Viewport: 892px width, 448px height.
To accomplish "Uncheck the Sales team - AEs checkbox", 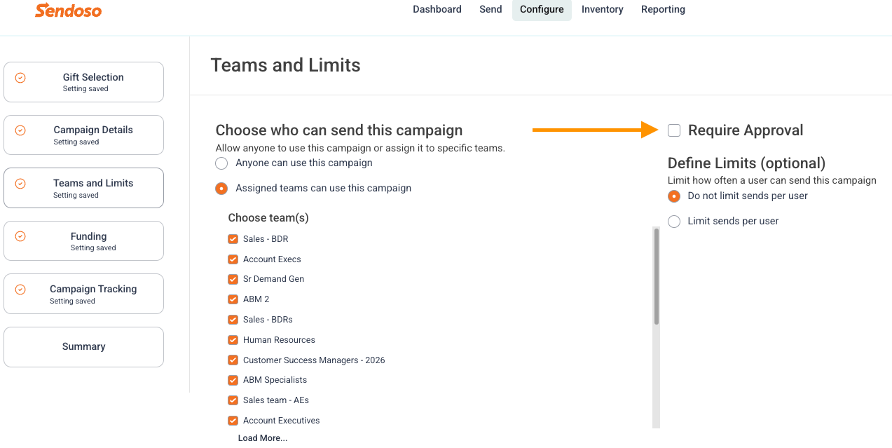I will click(x=233, y=400).
